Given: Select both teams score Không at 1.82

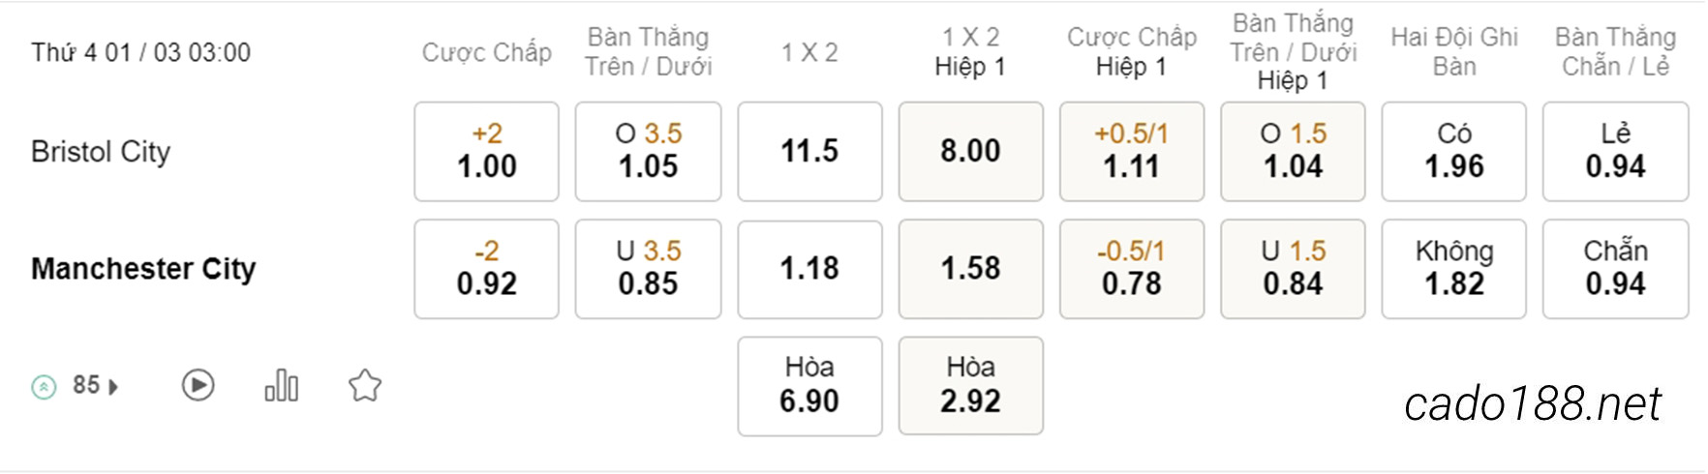Looking at the screenshot, I should point(1454,269).
